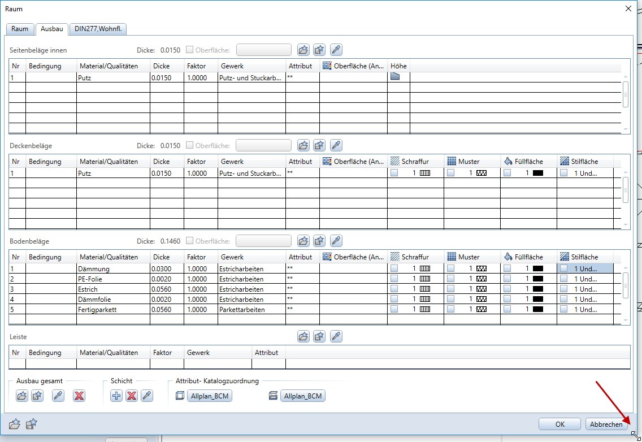Tick Muster checkbox in Deckenbeläge Putz row
Screen dimensions: 642x442
coord(451,173)
